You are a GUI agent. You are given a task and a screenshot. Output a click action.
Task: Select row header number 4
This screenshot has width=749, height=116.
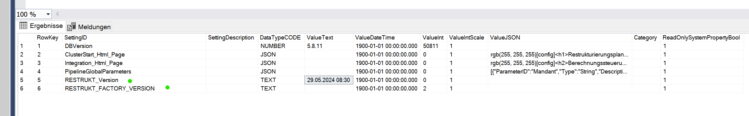tap(26, 71)
